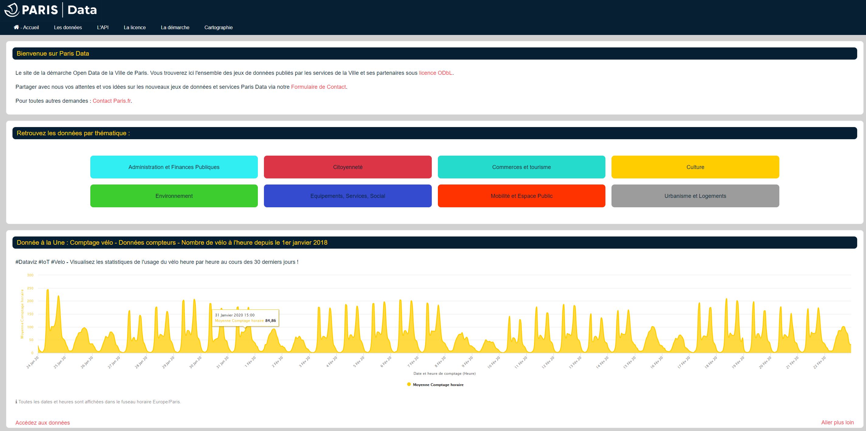Viewport: 866px width, 431px height.
Task: Click the 300 y-axis value
Action: coord(30,275)
